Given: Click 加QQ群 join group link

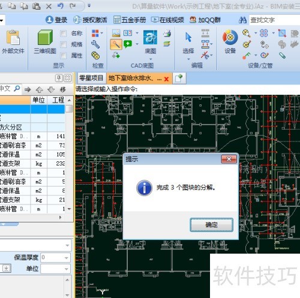Looking at the screenshot, I should (205, 20).
